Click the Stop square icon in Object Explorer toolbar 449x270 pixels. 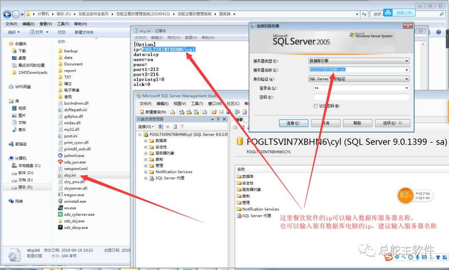[168, 126]
